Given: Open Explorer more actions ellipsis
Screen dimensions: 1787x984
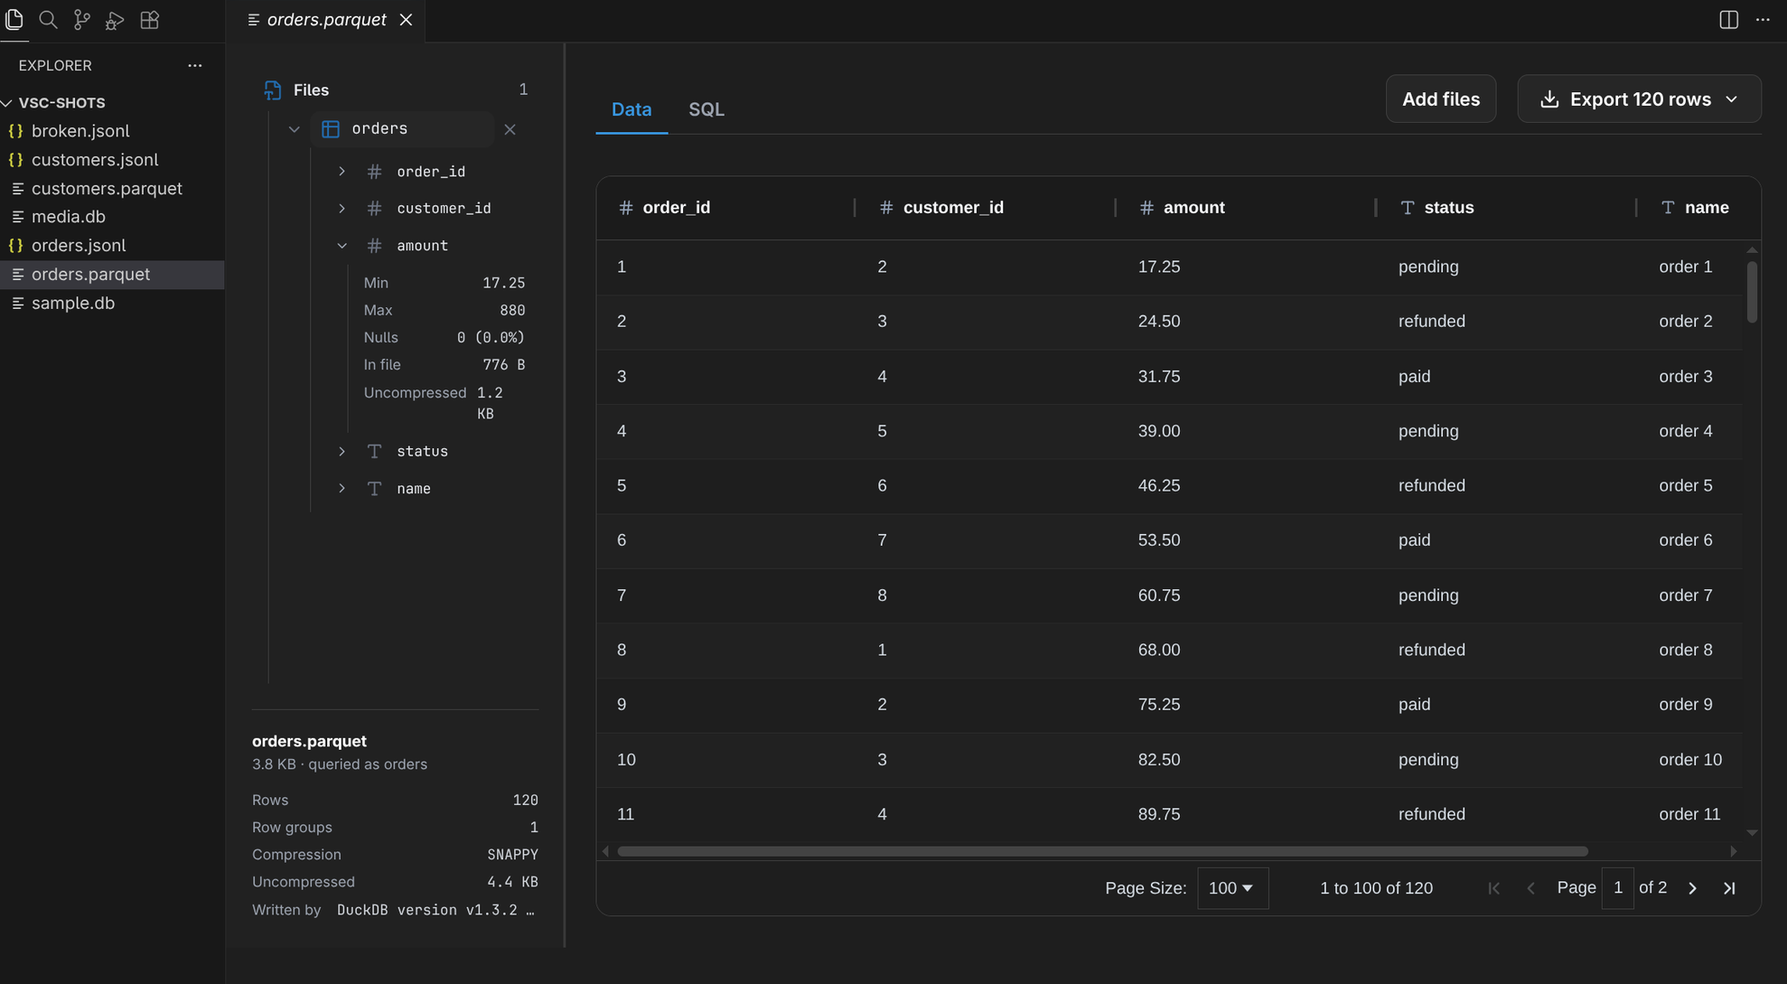Looking at the screenshot, I should 195,65.
